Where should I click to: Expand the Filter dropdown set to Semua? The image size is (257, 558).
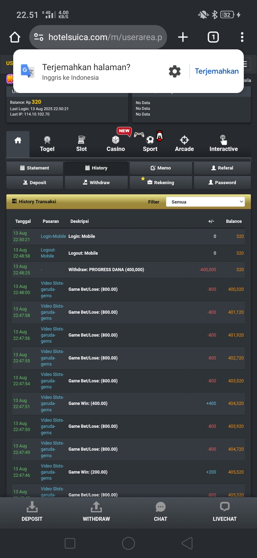click(206, 202)
